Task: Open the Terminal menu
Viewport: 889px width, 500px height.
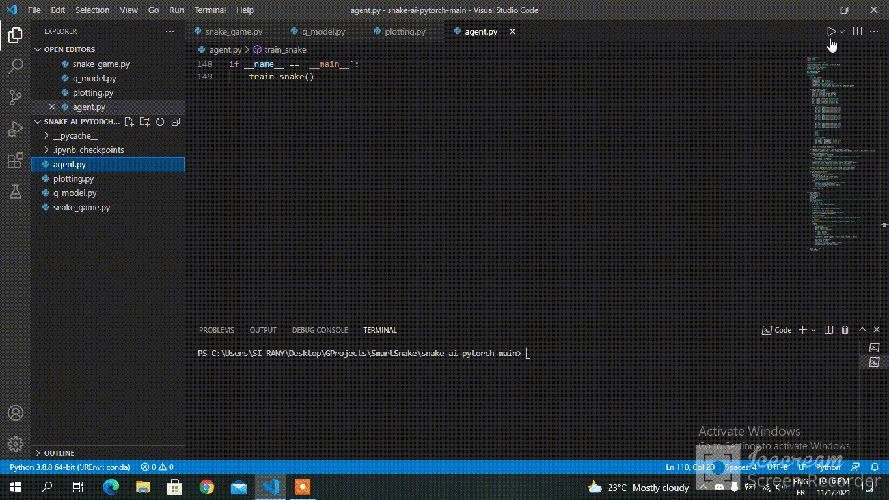Action: point(210,10)
